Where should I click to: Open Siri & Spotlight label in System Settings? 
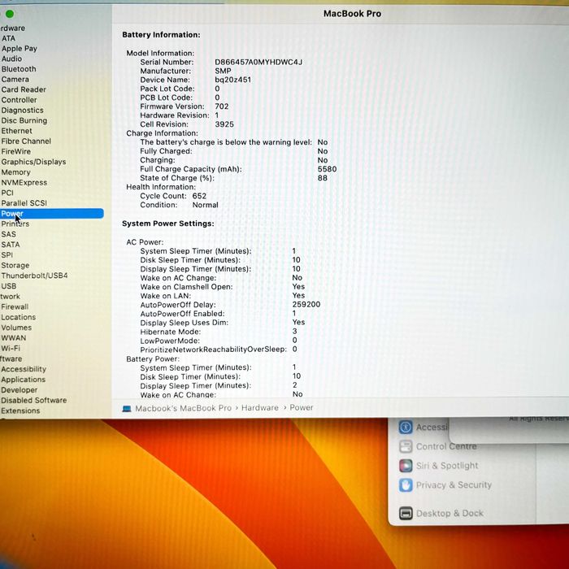click(x=447, y=466)
